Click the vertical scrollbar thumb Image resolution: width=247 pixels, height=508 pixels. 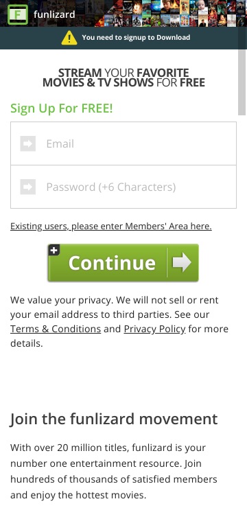coord(242,82)
